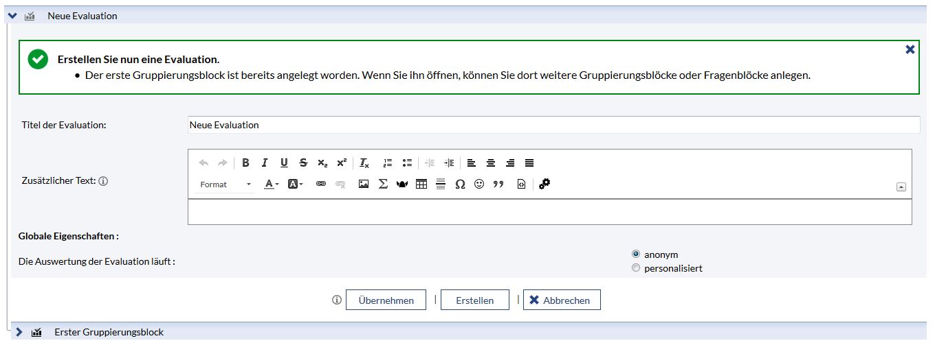Screen dimensions: 935x345
Task: Apply italic text formatting
Action: 265,163
